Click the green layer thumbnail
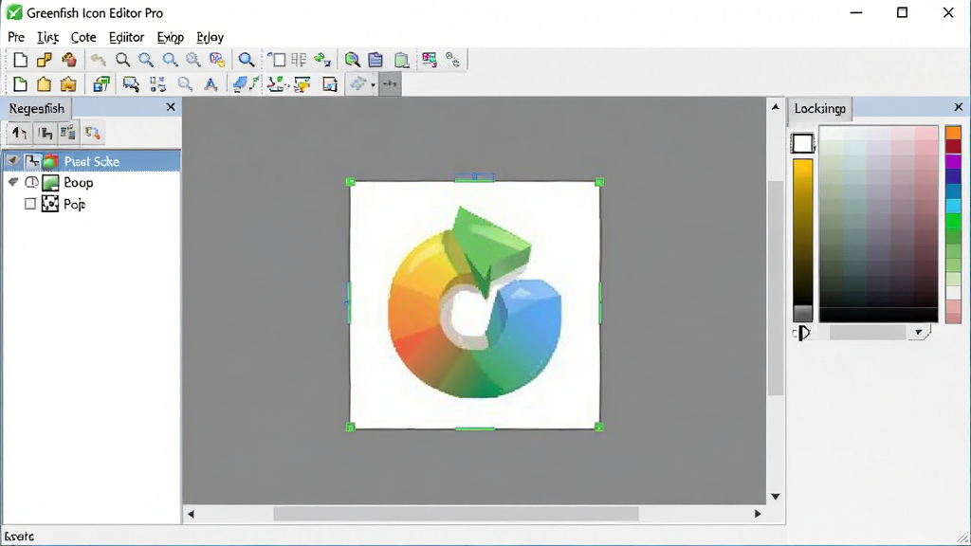Image resolution: width=971 pixels, height=546 pixels. point(50,182)
